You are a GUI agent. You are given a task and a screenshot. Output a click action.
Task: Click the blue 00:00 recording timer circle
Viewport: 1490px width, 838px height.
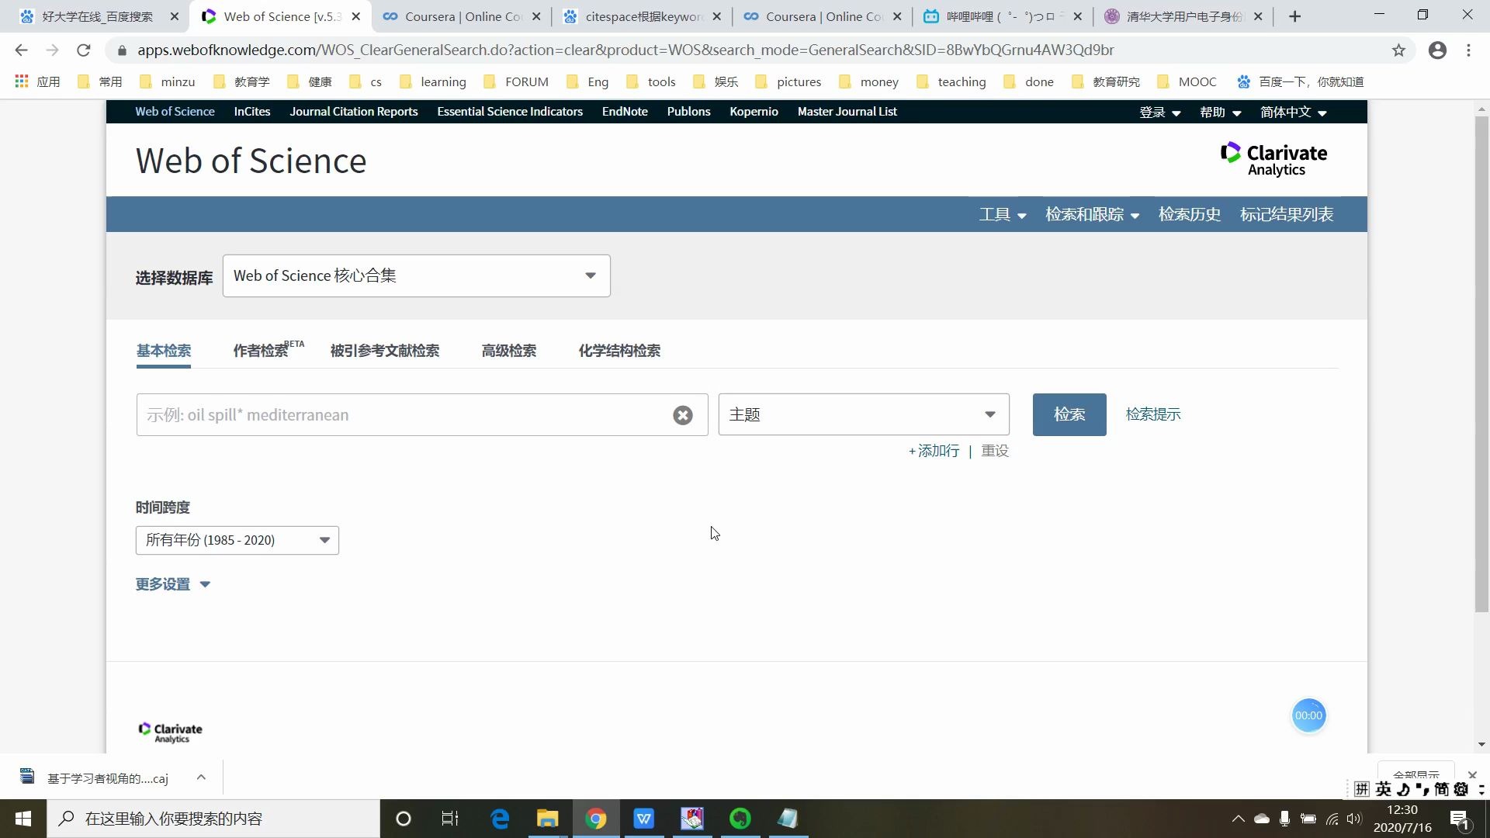point(1308,715)
